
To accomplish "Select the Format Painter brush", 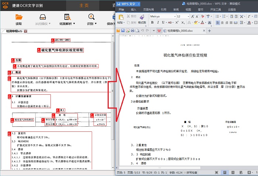I will [142, 17].
